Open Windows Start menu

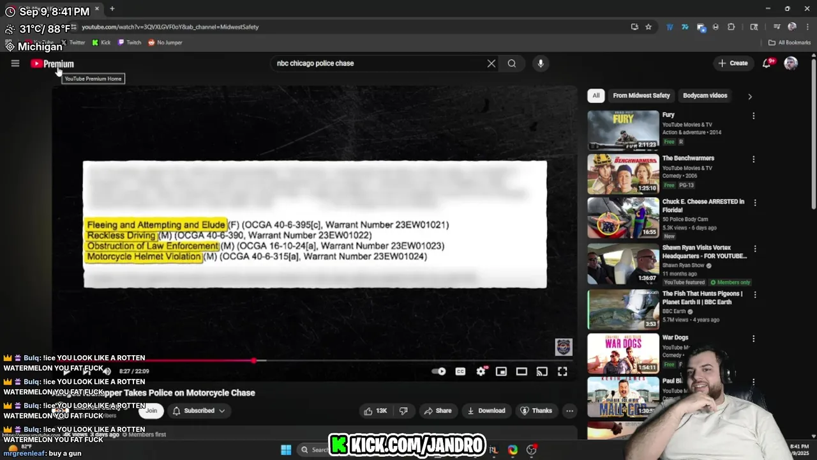[286, 450]
